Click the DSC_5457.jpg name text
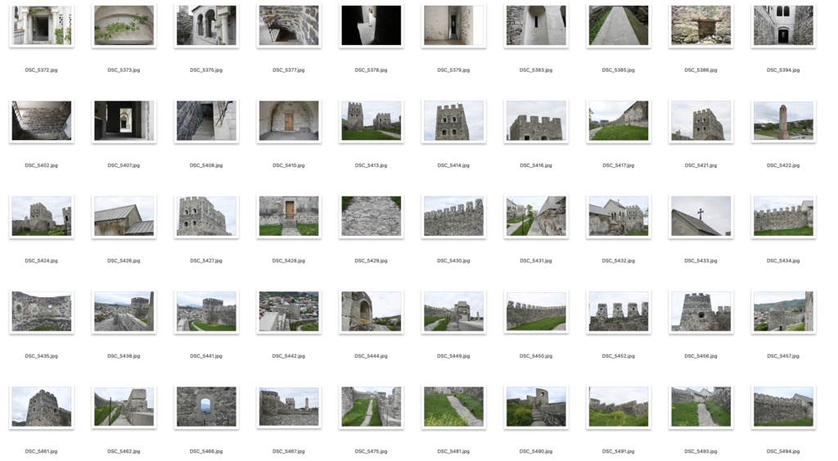Screen dimensions: 838x461 [783, 355]
